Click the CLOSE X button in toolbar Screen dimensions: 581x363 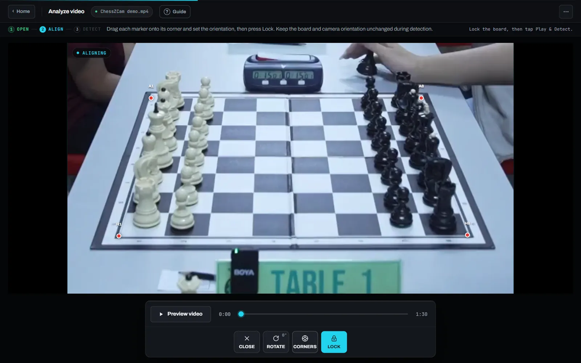[247, 342]
